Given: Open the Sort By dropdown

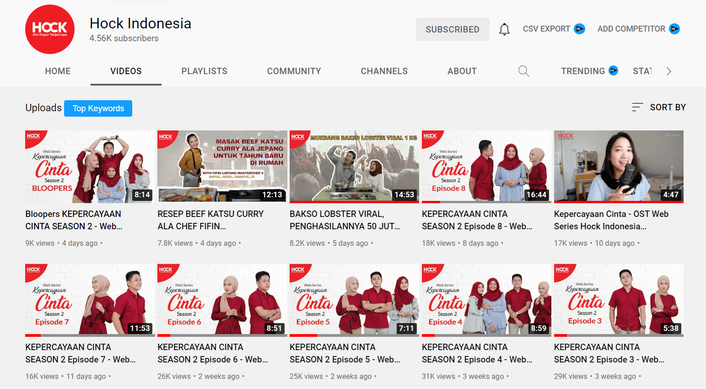Looking at the screenshot, I should [668, 107].
